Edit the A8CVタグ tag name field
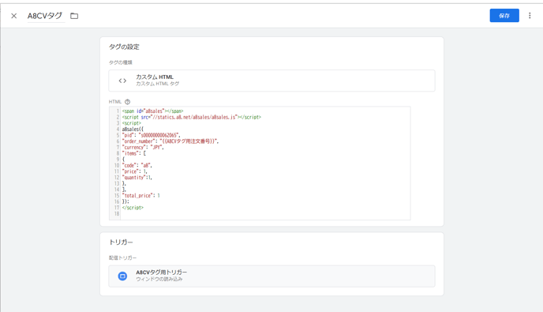Viewport: 543px width, 312px height. [46, 16]
